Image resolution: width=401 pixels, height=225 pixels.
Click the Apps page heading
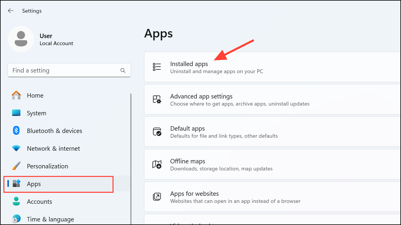pos(158,34)
